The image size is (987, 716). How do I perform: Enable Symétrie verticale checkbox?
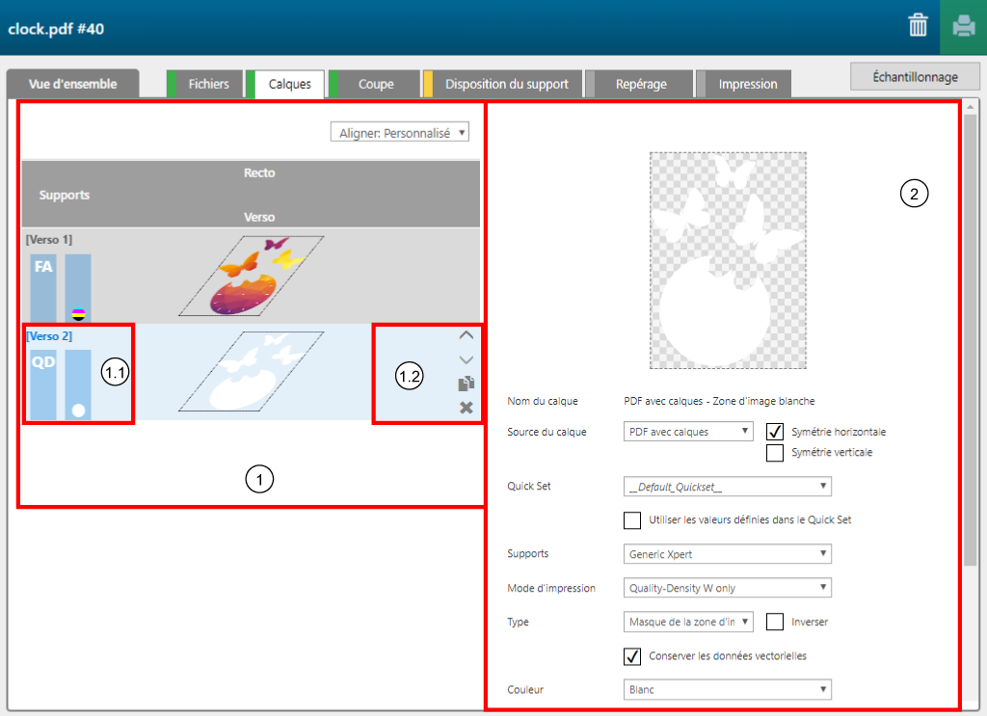(774, 453)
